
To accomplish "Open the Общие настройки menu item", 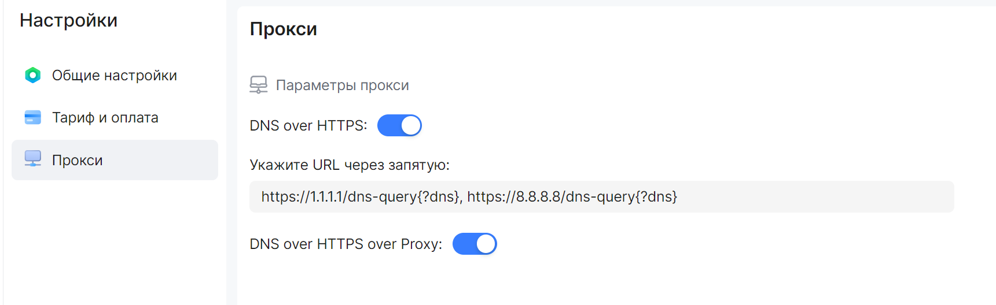I will coord(114,76).
